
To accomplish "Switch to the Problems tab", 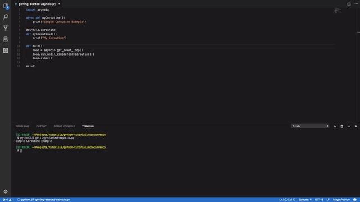I will click(x=22, y=126).
